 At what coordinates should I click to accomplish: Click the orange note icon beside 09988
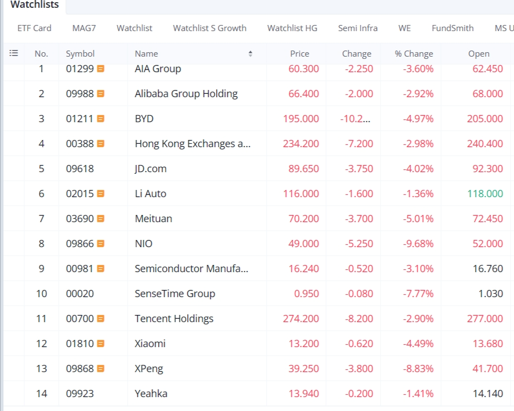pyautogui.click(x=101, y=94)
